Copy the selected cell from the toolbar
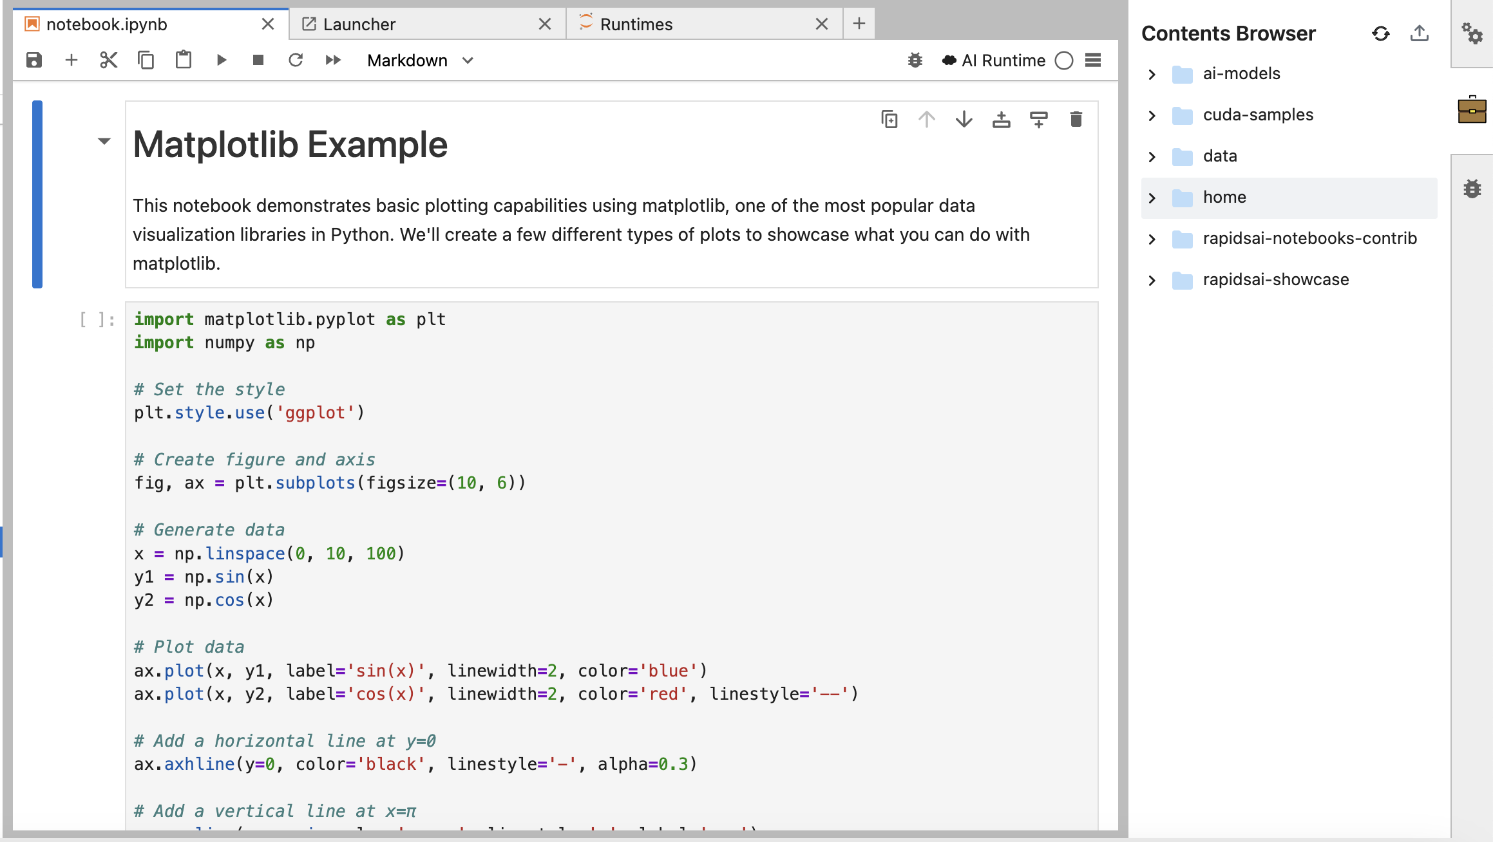 (x=146, y=61)
